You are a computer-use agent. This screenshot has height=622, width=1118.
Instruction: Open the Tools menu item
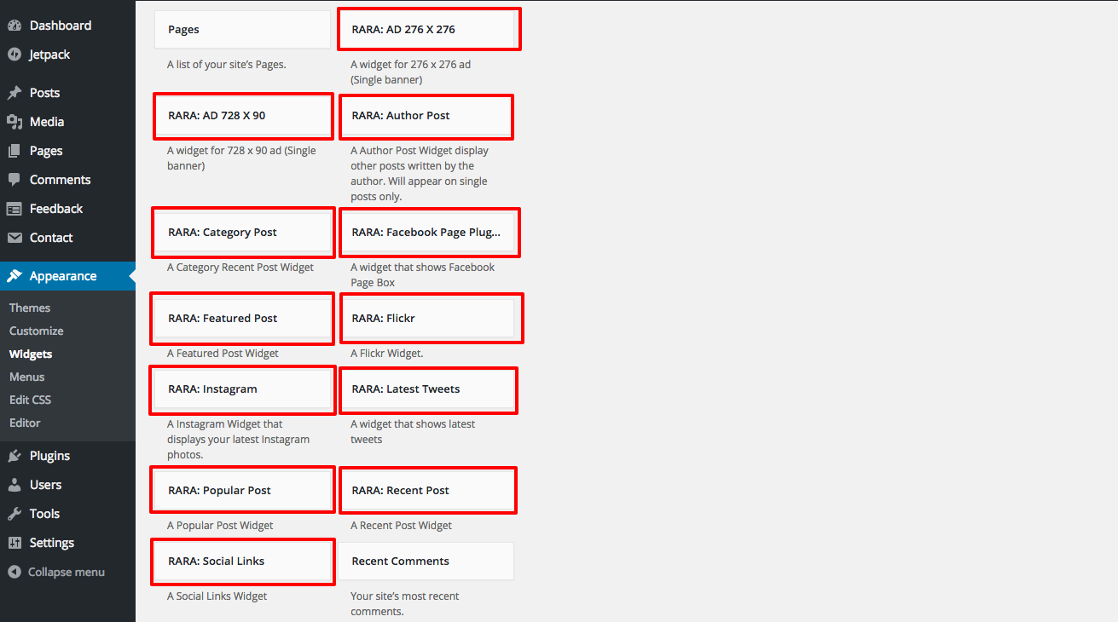[67, 514]
